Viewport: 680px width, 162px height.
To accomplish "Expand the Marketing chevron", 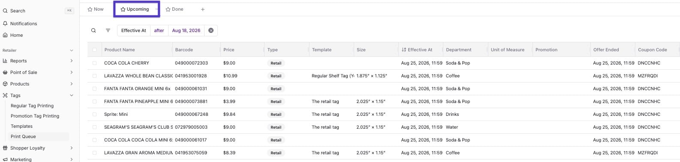I will (72, 159).
